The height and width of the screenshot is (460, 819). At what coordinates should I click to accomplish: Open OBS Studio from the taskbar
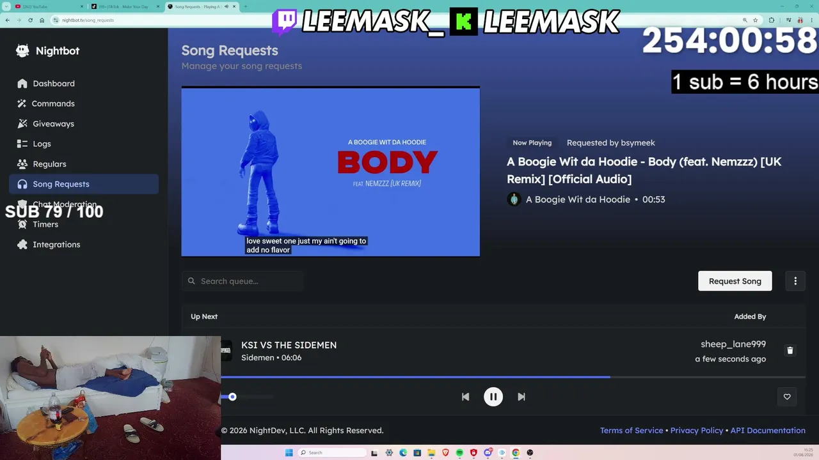(530, 453)
